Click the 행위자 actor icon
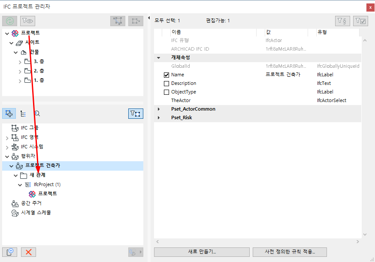 point(15,157)
